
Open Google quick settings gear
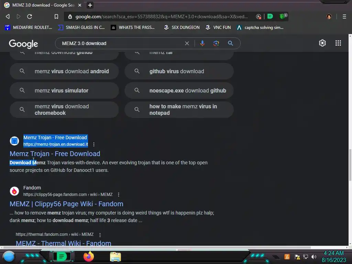pos(322,43)
